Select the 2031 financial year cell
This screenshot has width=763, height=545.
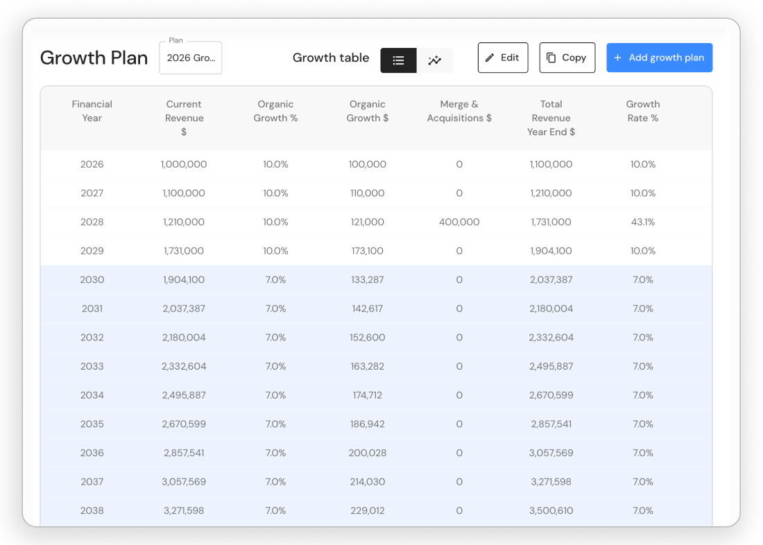point(92,309)
